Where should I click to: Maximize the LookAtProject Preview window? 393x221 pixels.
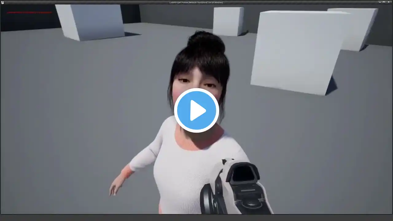point(384,2)
